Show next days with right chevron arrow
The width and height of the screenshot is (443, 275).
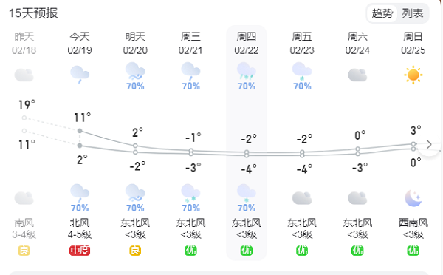(429, 144)
